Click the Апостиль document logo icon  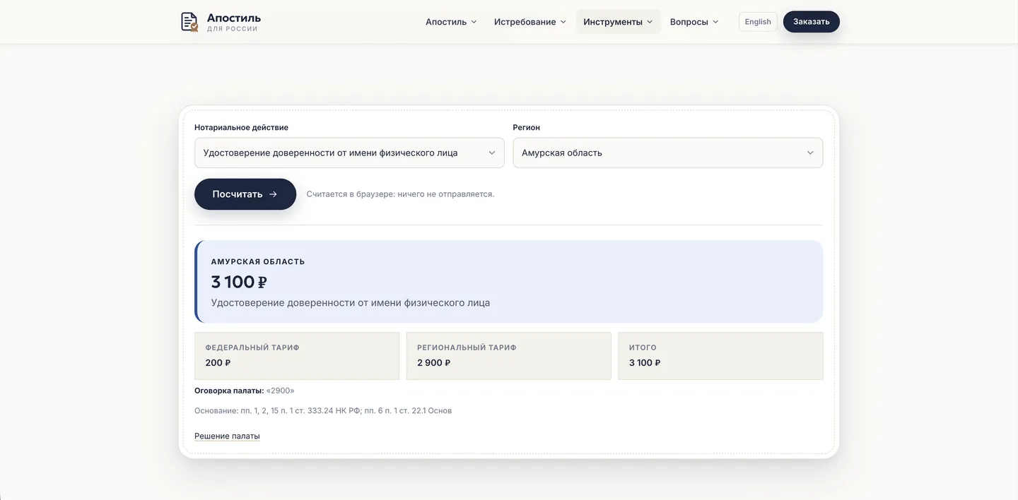point(189,22)
